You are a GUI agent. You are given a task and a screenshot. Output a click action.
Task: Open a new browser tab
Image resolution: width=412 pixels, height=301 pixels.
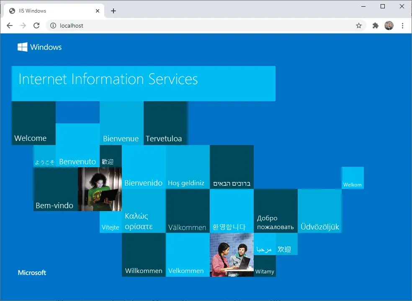(113, 10)
